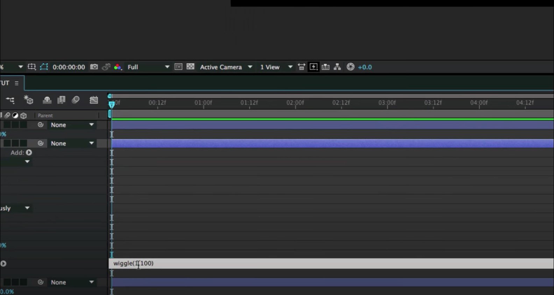Open the Active Camera view dropdown
Image resolution: width=554 pixels, height=295 pixels.
coord(226,67)
